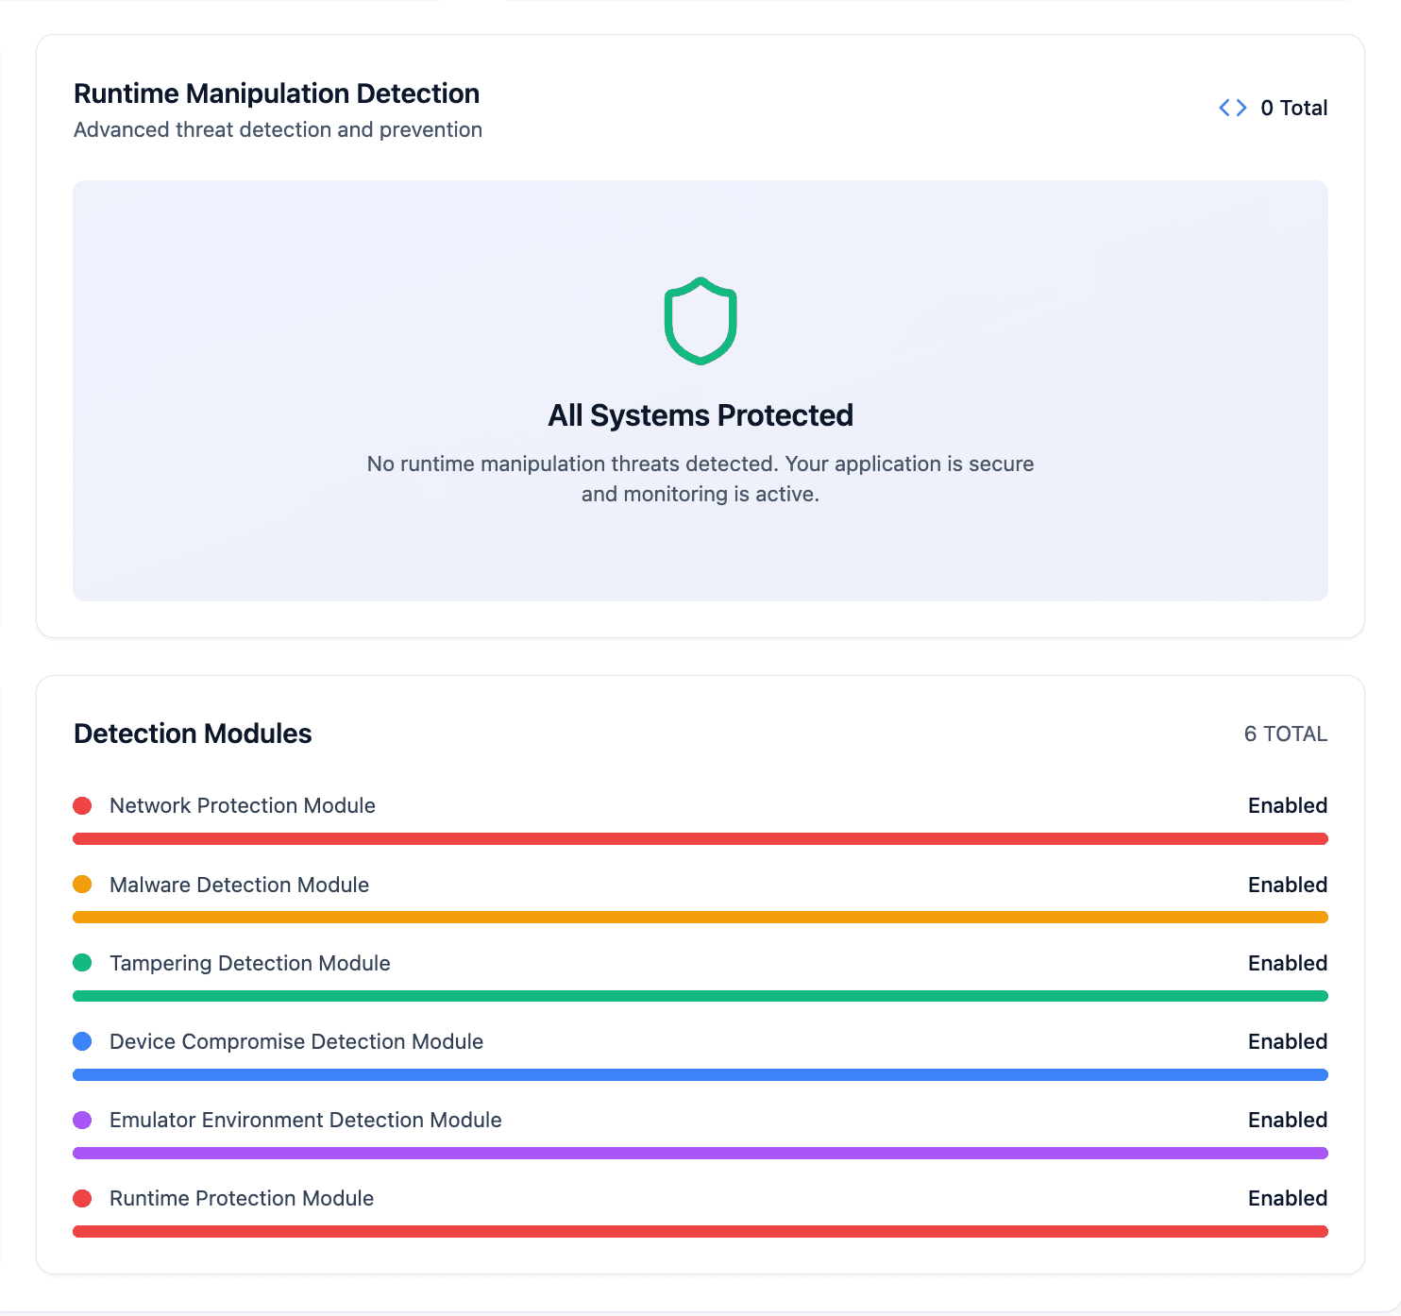Screen dimensions: 1401x1316
Task: Click the blue code brackets icon
Action: point(1232,108)
